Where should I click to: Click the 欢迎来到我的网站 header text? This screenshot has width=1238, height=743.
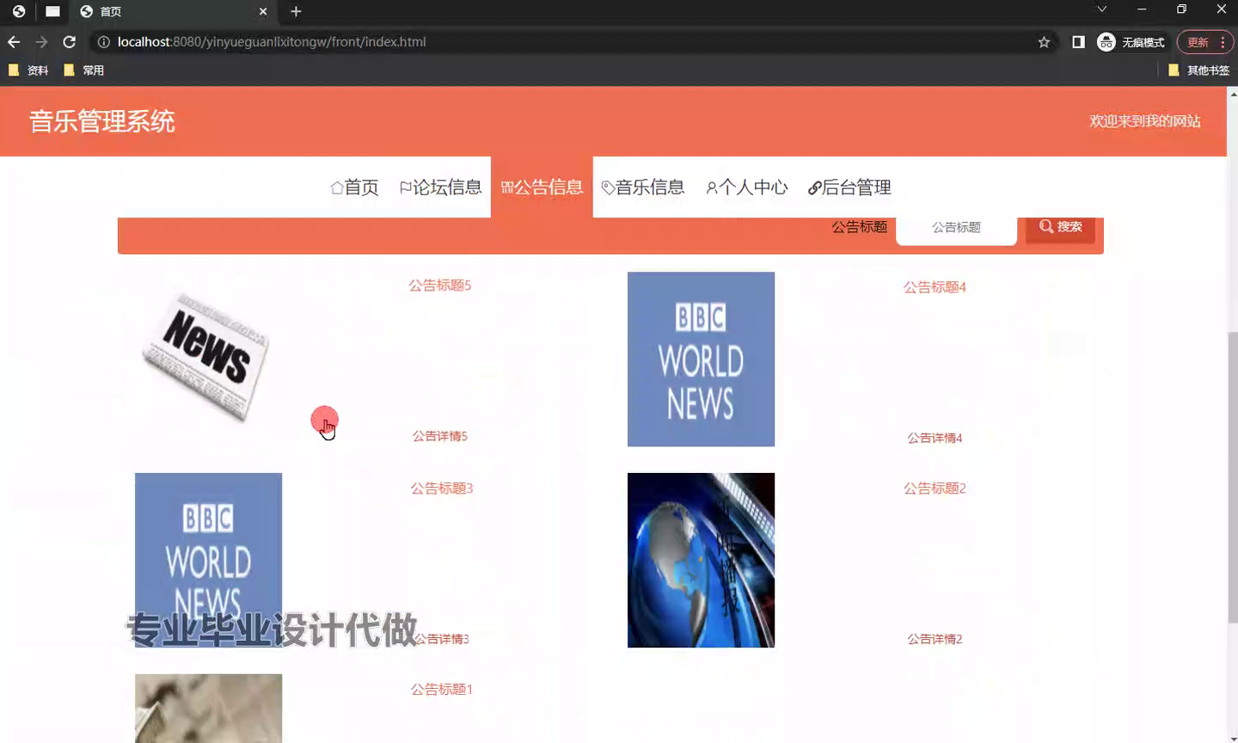pos(1145,121)
